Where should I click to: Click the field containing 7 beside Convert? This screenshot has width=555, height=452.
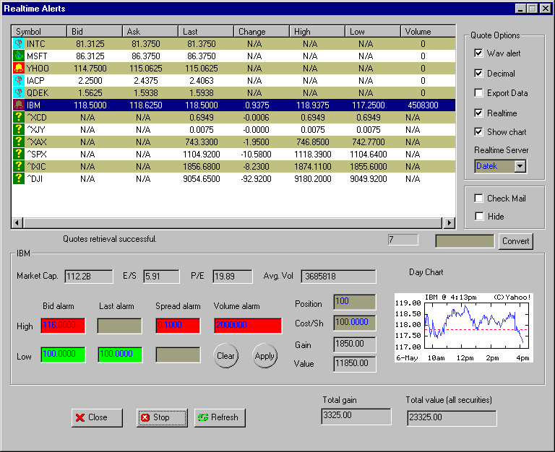[x=403, y=240]
